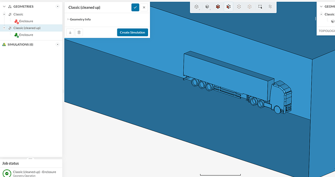Download the geometry with the download icon

tap(70, 32)
